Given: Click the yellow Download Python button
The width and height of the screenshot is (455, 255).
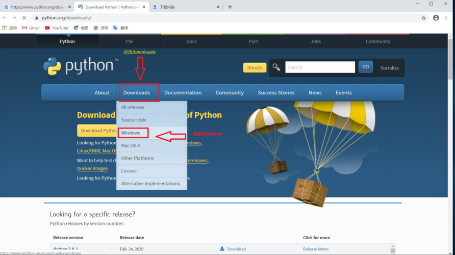Looking at the screenshot, I should pos(97,131).
